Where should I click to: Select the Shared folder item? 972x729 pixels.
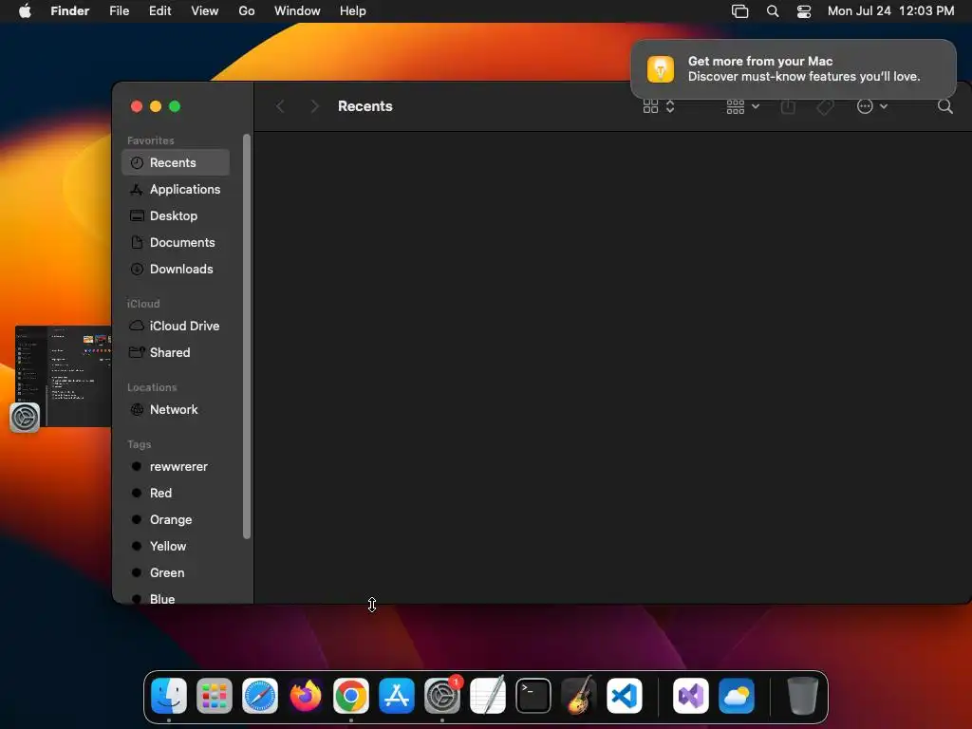pos(176,352)
